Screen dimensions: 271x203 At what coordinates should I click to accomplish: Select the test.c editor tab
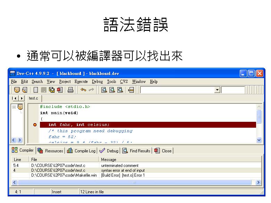click(34, 99)
